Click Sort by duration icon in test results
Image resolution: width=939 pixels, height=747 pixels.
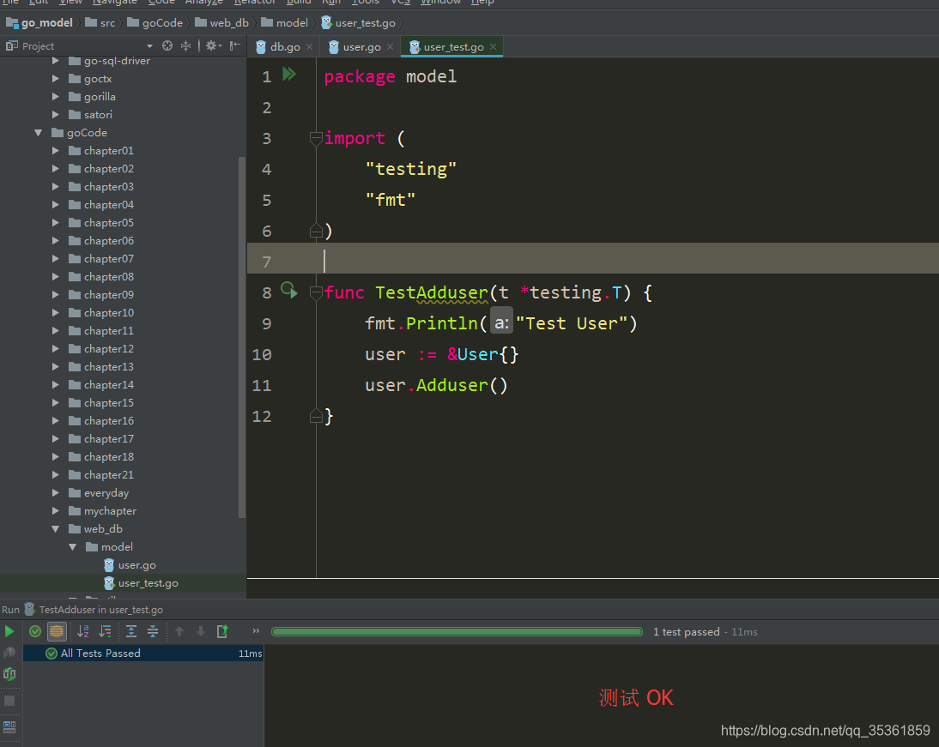pyautogui.click(x=103, y=631)
